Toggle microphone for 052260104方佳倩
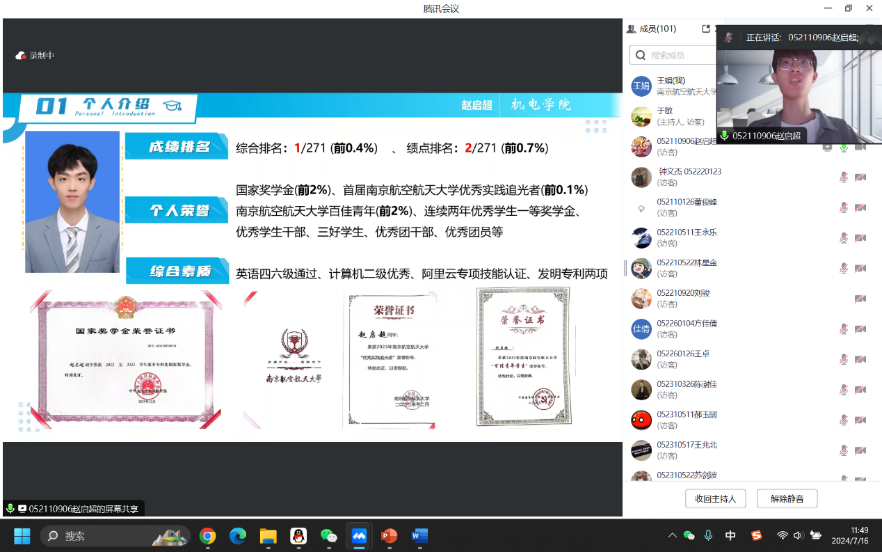The height and width of the screenshot is (552, 882). point(843,329)
